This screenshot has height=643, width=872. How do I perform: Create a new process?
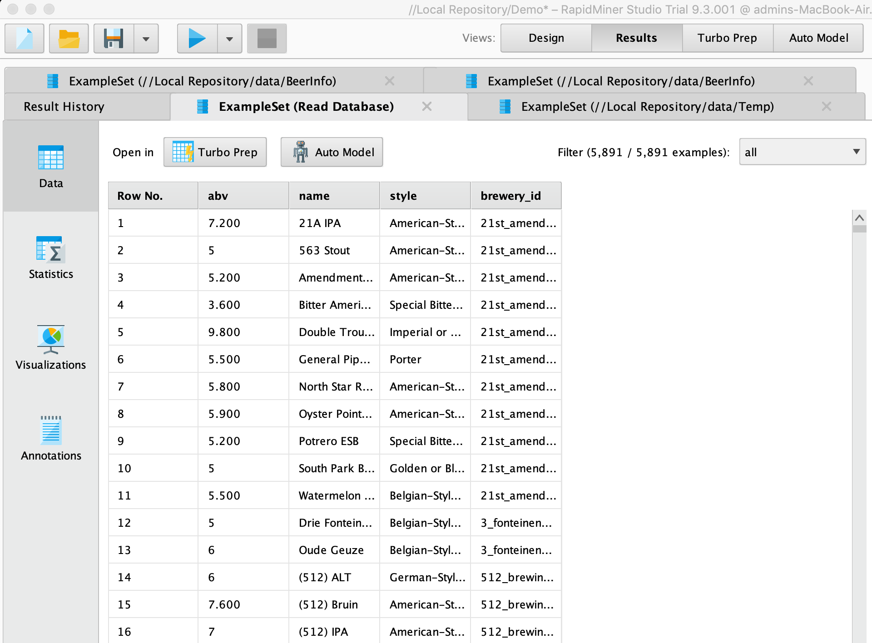tap(24, 39)
